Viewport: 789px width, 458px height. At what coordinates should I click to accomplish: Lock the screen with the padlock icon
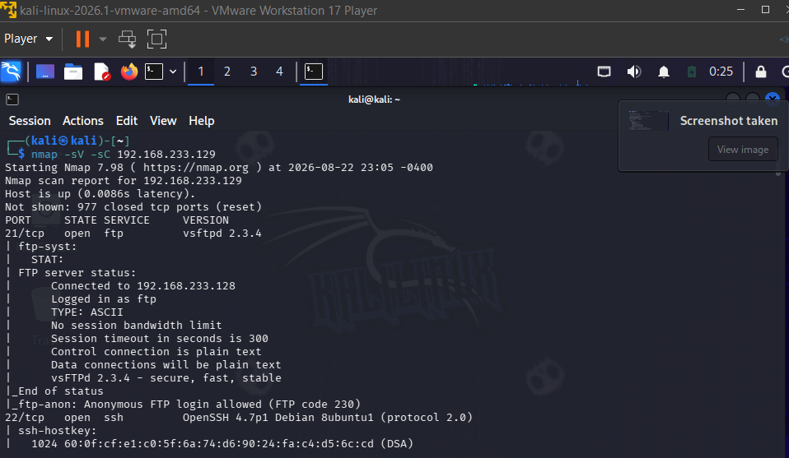click(x=760, y=72)
